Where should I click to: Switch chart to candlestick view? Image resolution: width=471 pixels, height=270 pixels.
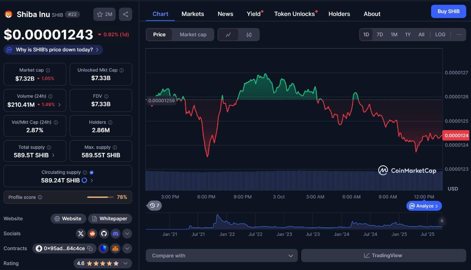point(249,34)
